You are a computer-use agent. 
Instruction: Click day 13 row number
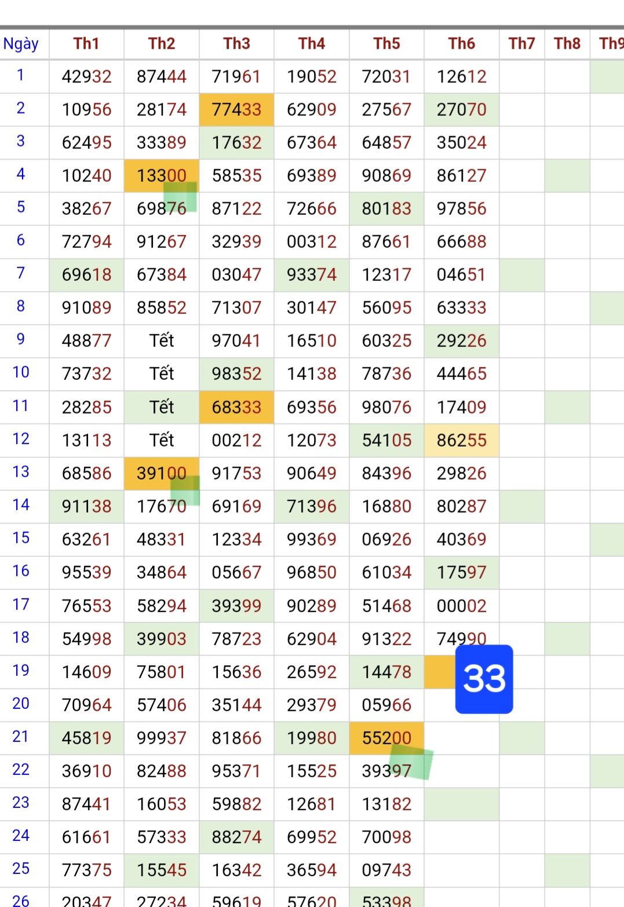tap(21, 472)
